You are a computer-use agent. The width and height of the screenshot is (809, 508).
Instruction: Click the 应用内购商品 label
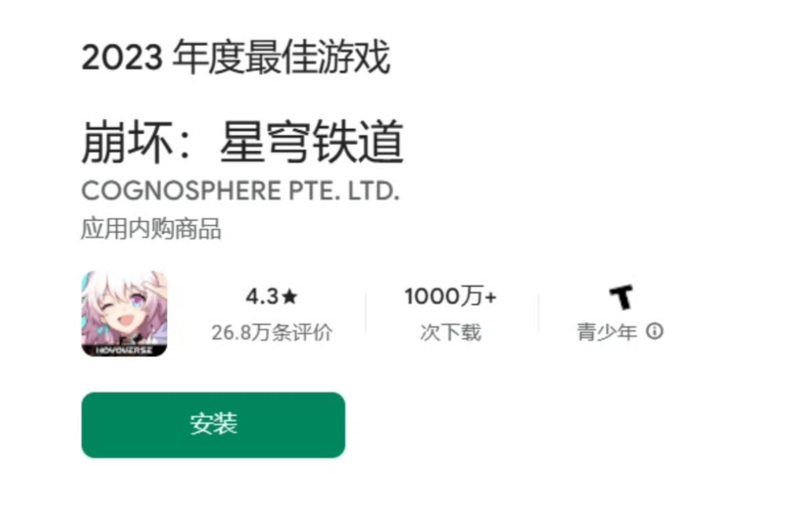coord(151,229)
